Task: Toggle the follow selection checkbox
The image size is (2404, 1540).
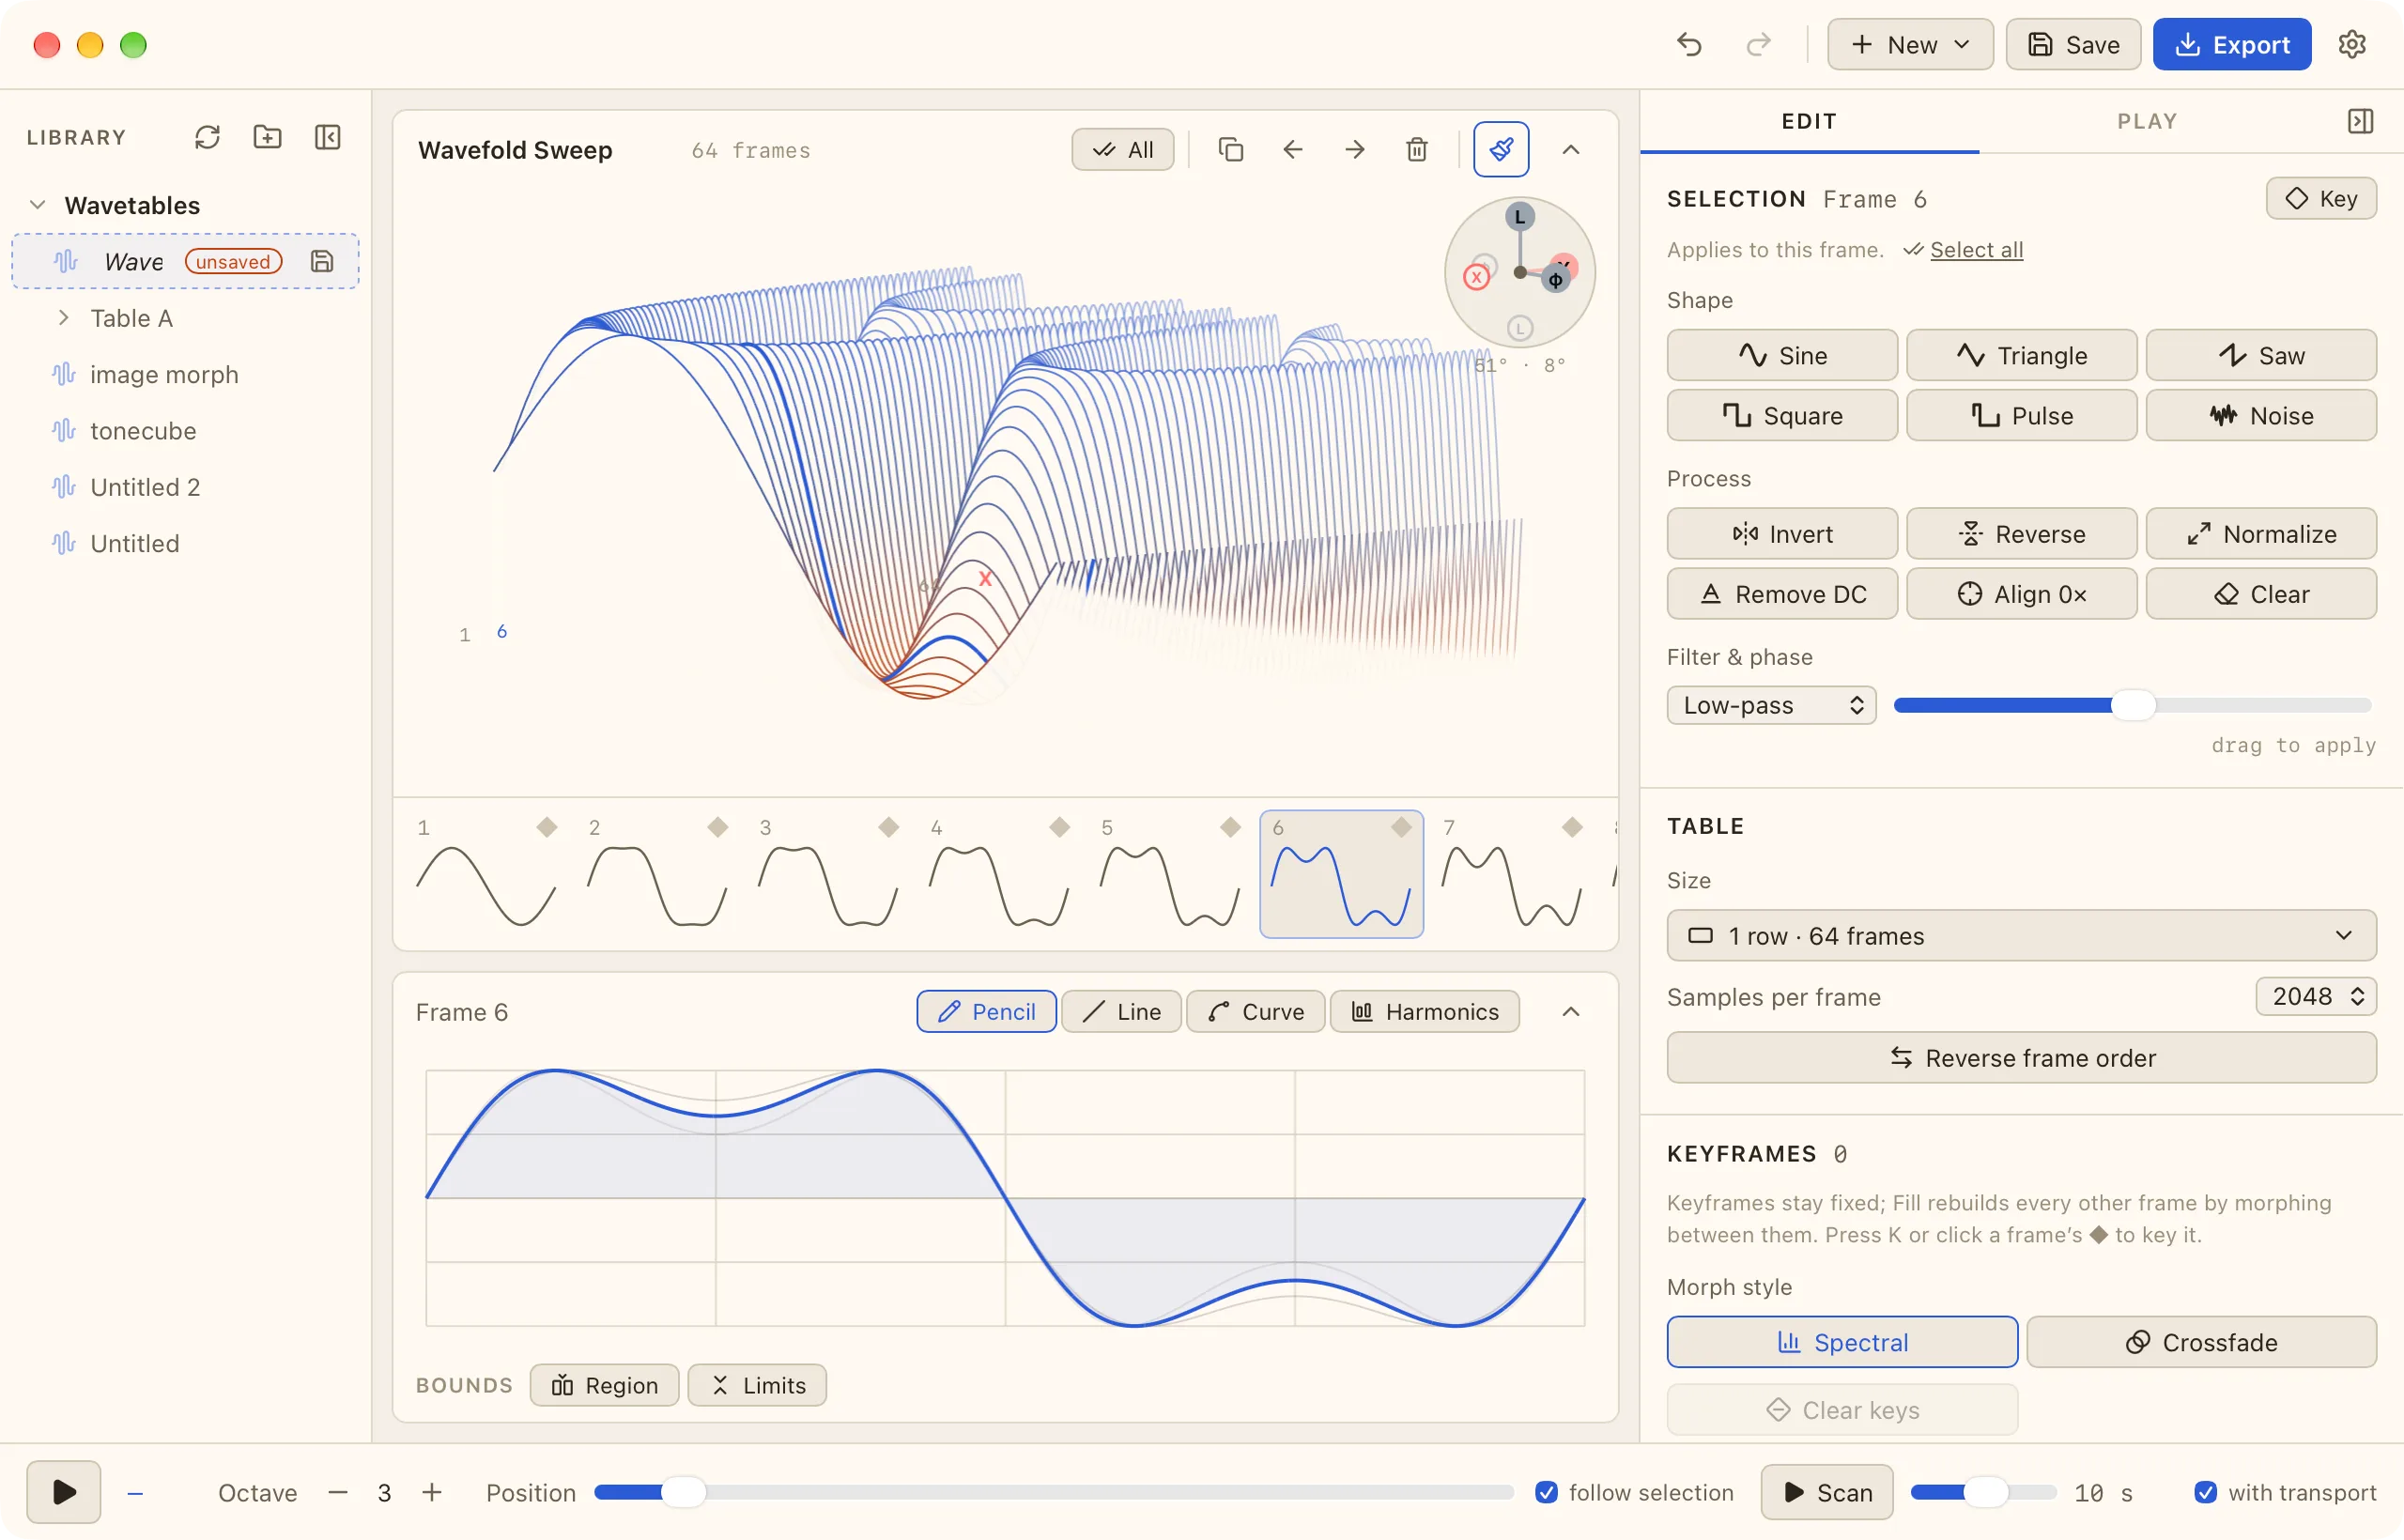Action: point(1546,1492)
